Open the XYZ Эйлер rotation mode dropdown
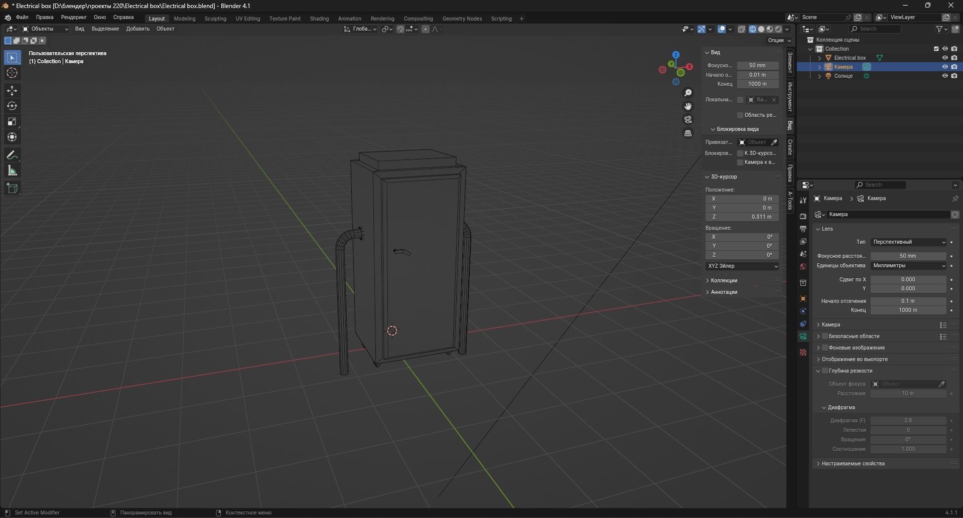 pyautogui.click(x=742, y=266)
